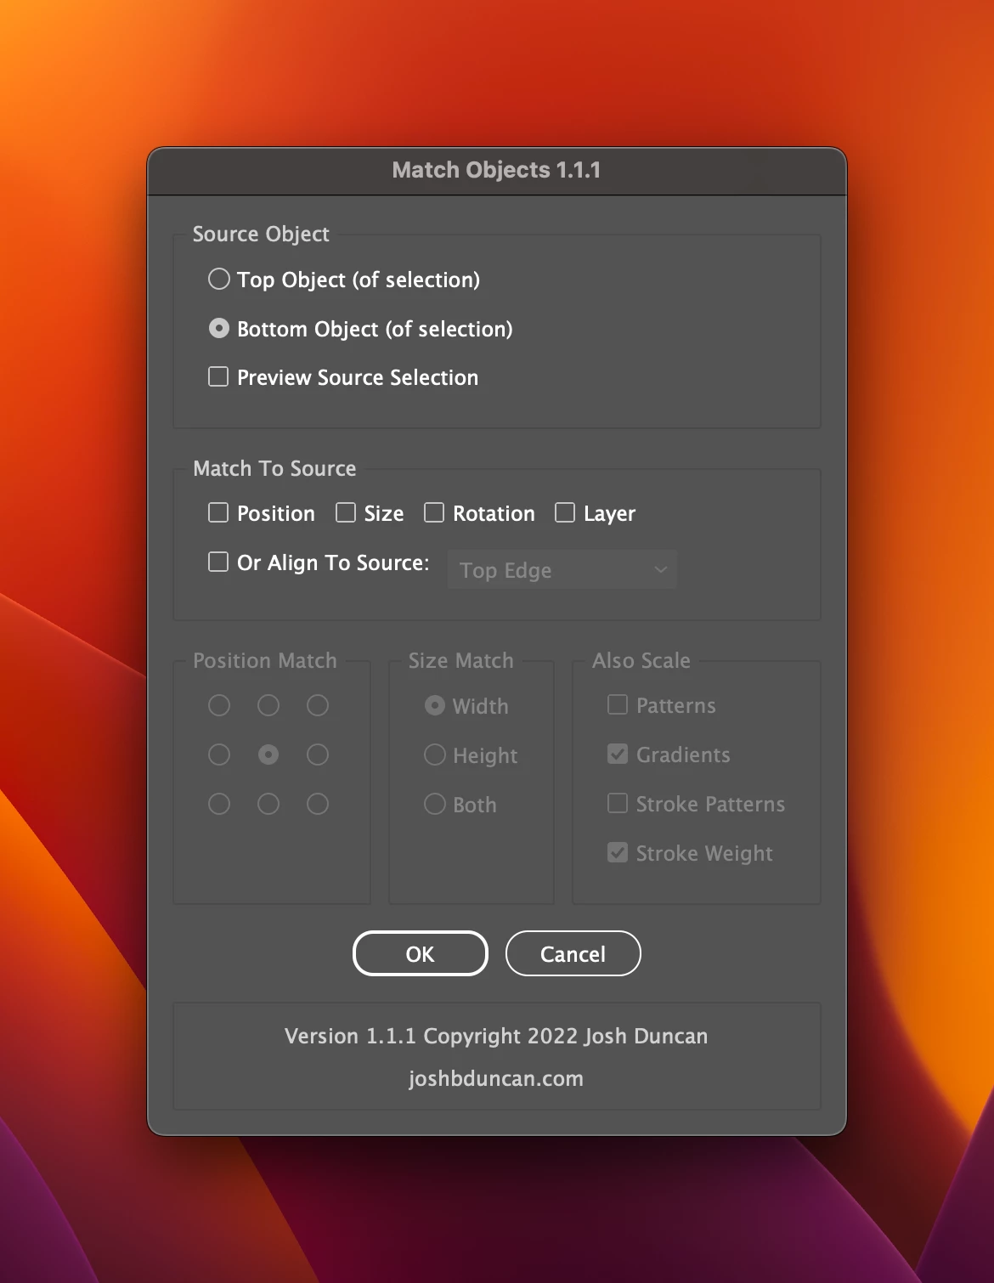
Task: Select bottom-left Position Match anchor point
Action: pos(219,804)
